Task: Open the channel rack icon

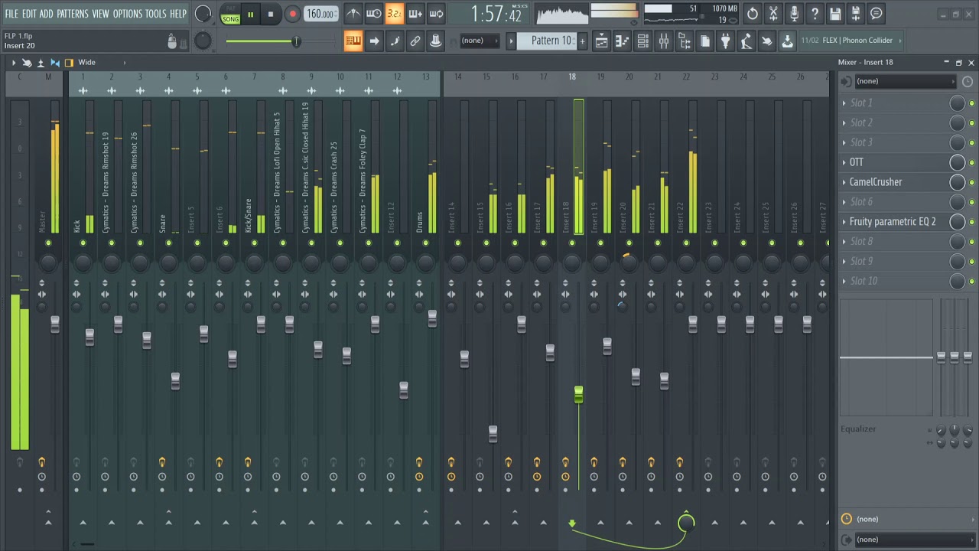Action: pyautogui.click(x=642, y=41)
